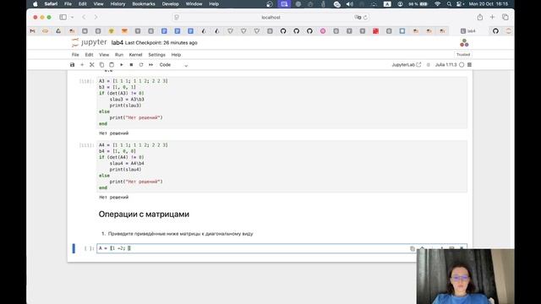Check the kernel status circle indicator
Image resolution: width=541 pixels, height=304 pixels.
[x=462, y=65]
